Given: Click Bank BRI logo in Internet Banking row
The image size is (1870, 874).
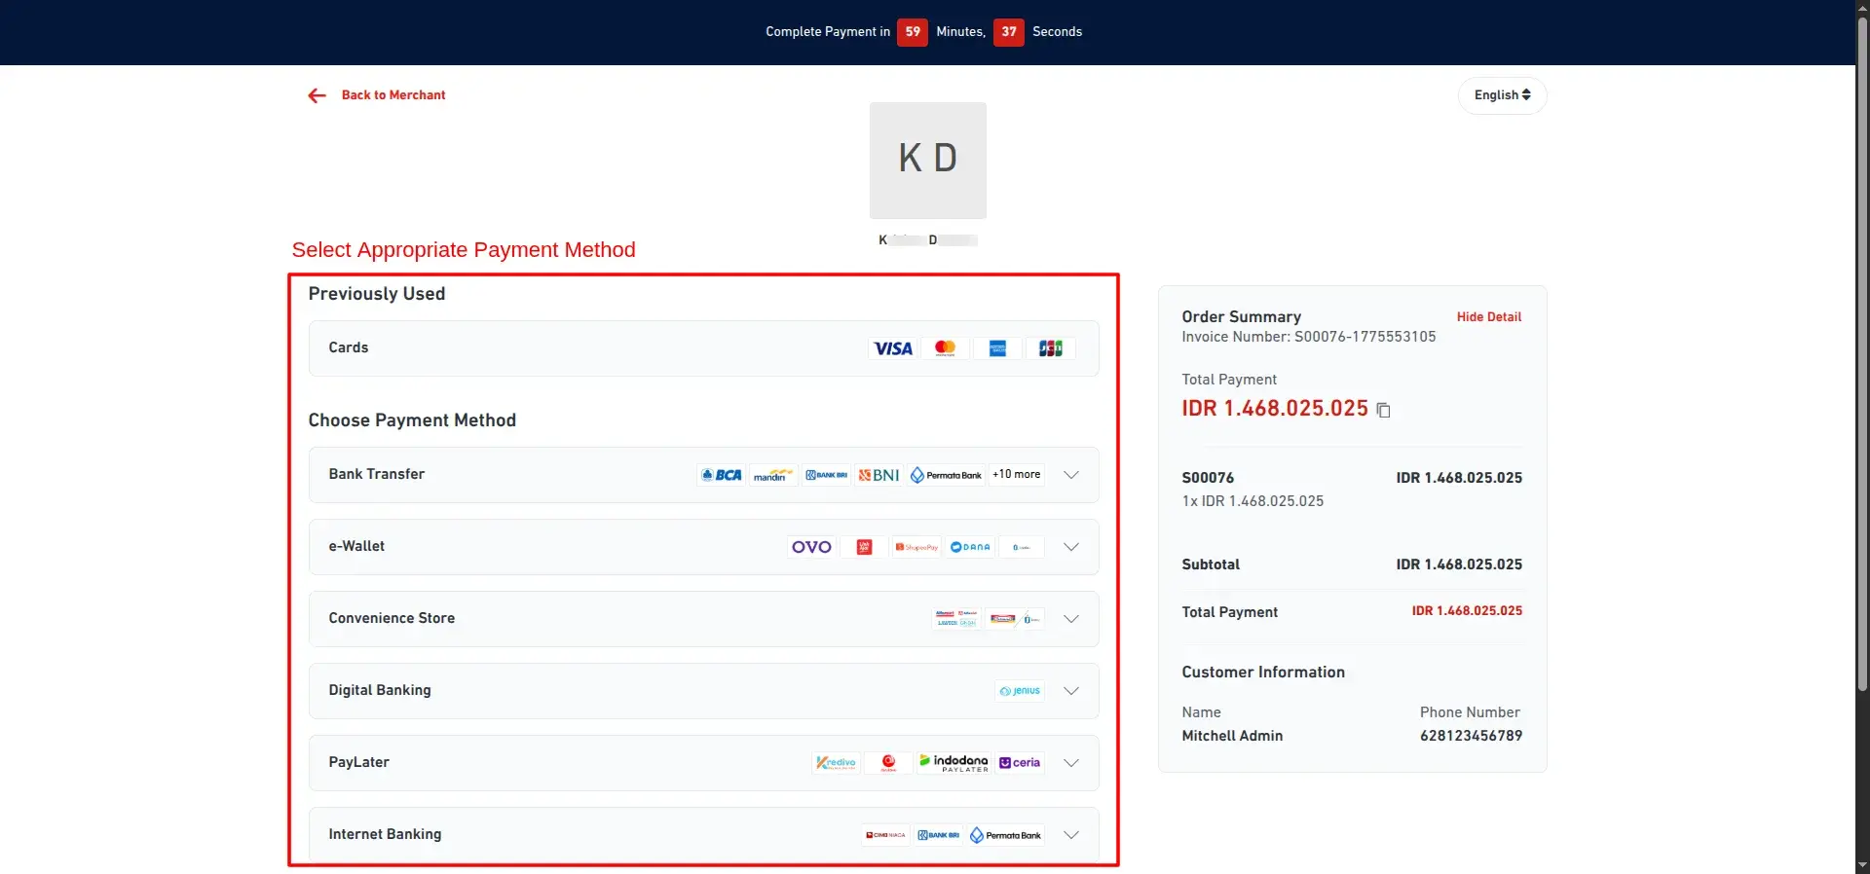Looking at the screenshot, I should (x=938, y=835).
